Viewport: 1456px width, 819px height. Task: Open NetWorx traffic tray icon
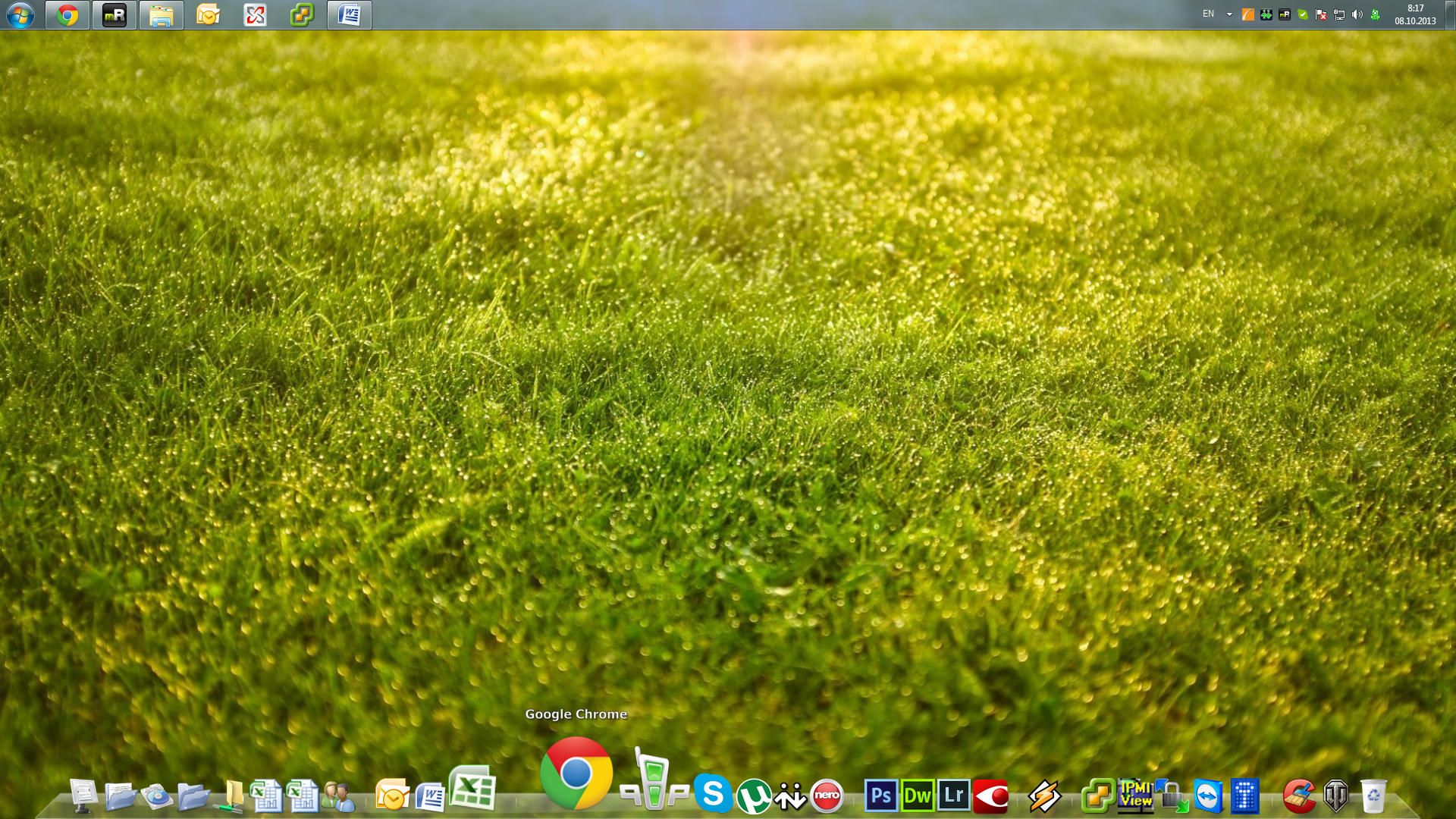[x=1266, y=14]
